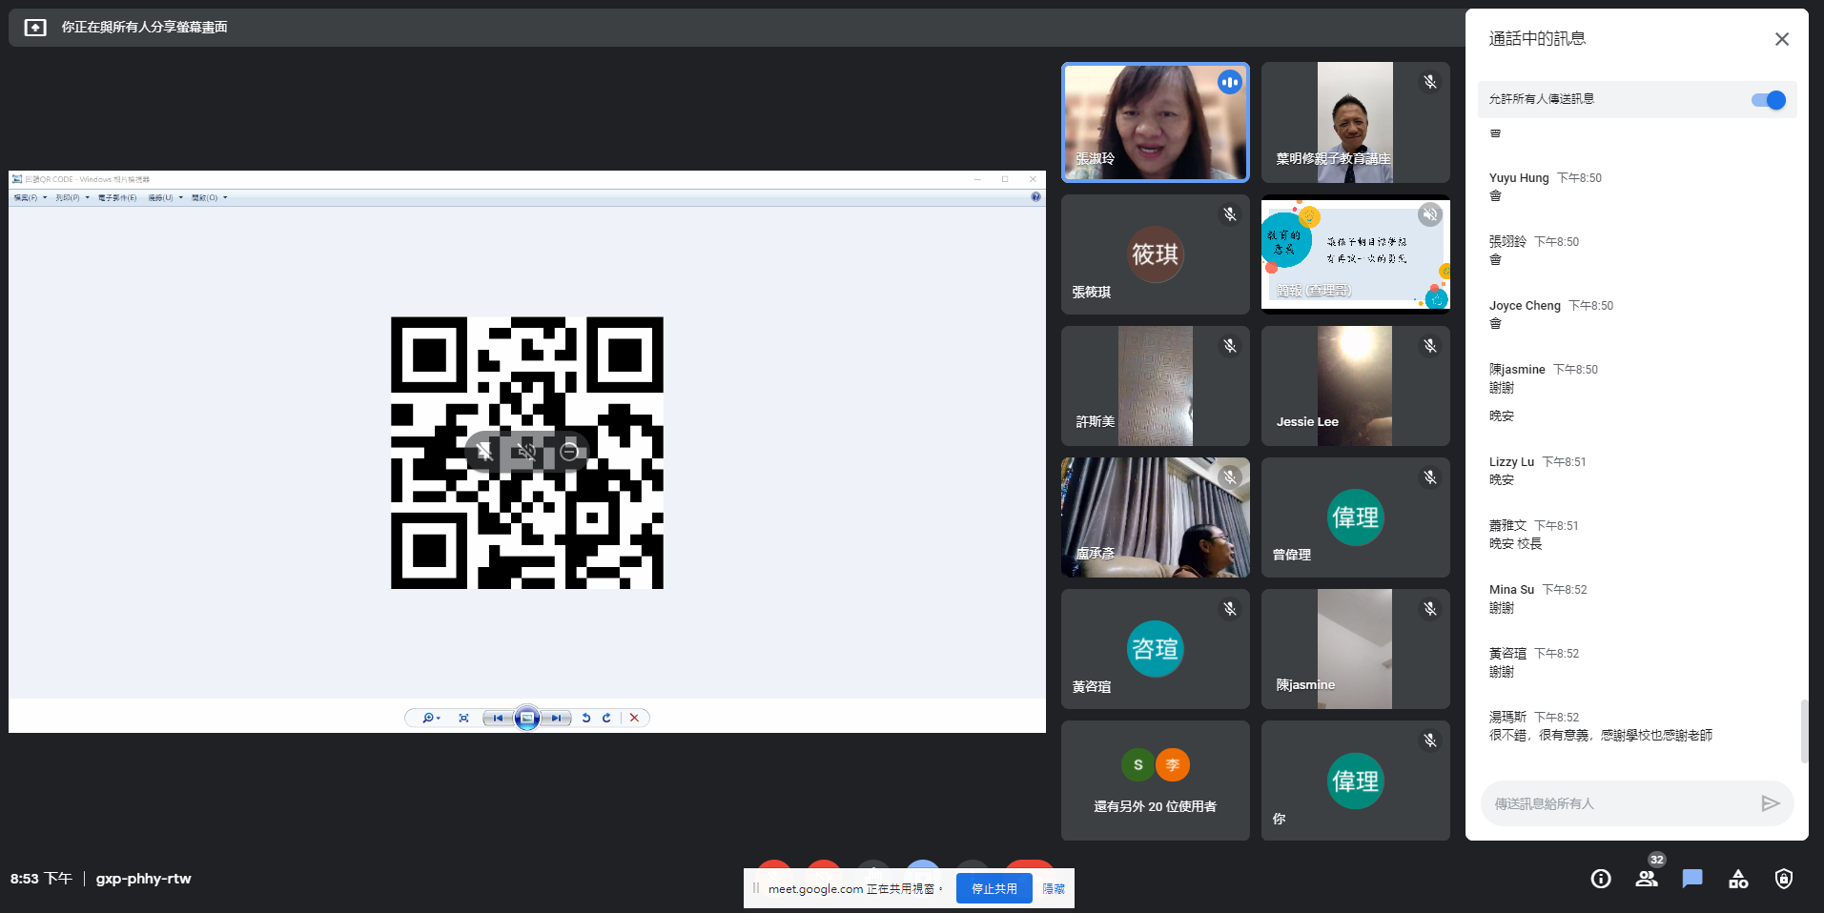1824x913 pixels.
Task: Click fit-to-window icon in photo viewer
Action: point(463,718)
